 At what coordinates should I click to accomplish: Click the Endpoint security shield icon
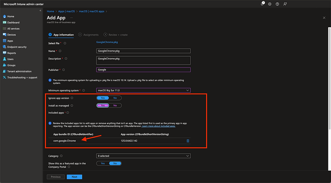pos(4,47)
